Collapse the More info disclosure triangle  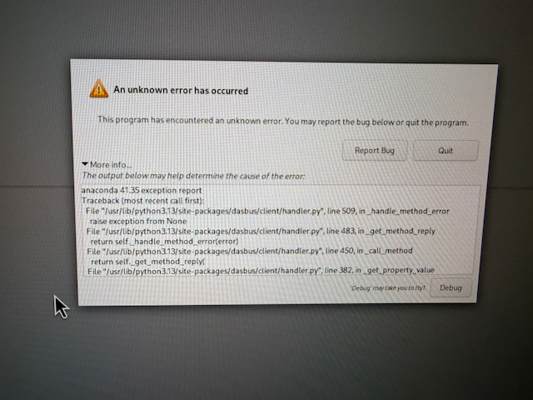pos(85,164)
